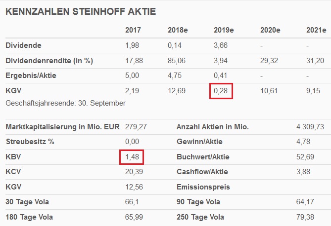The width and height of the screenshot is (331, 226).
Task: Select the 2021e column header
Action: pos(316,30)
